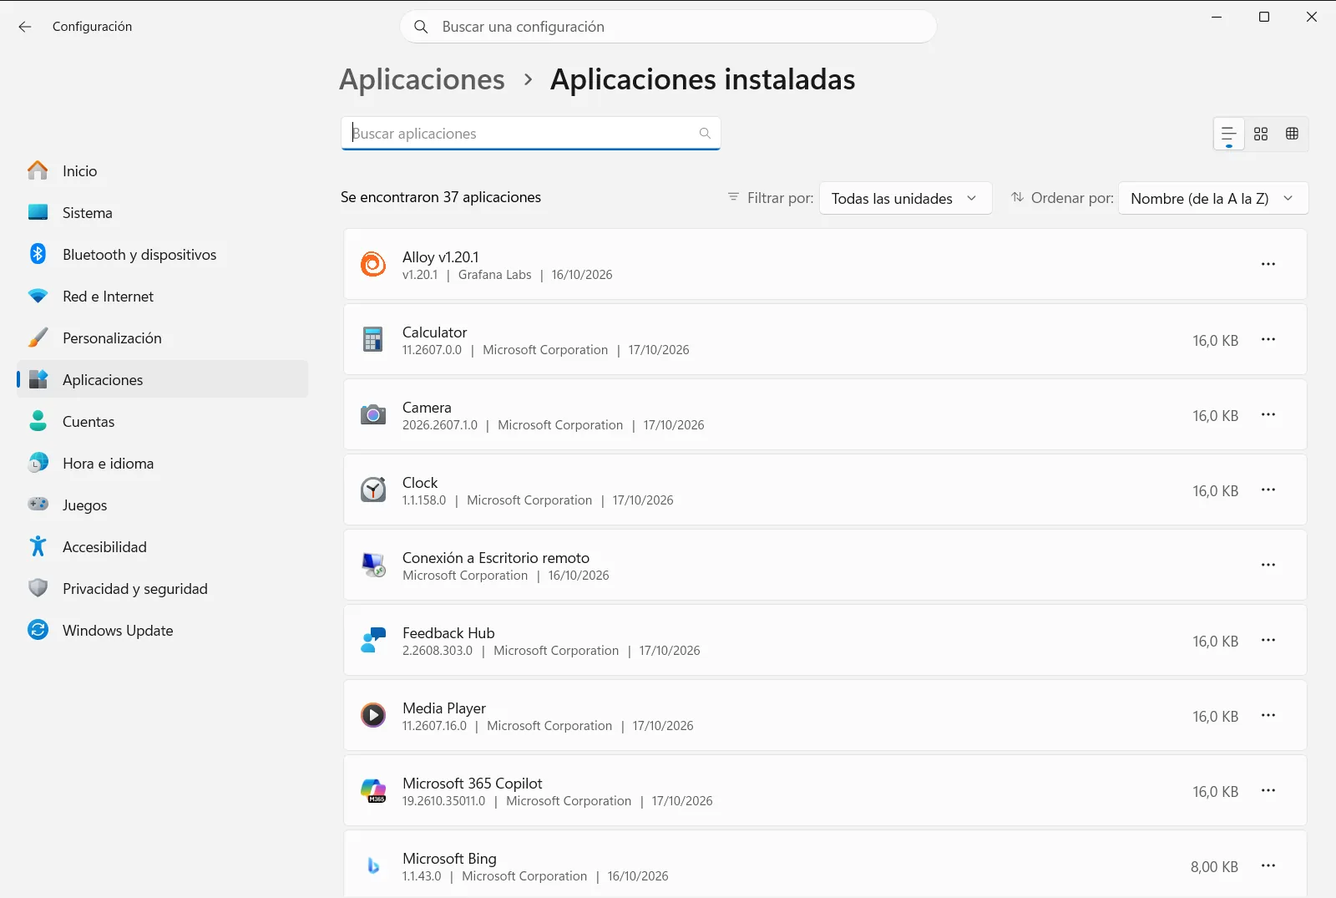The image size is (1336, 898).
Task: Switch to grid view layout icon
Action: click(x=1261, y=134)
